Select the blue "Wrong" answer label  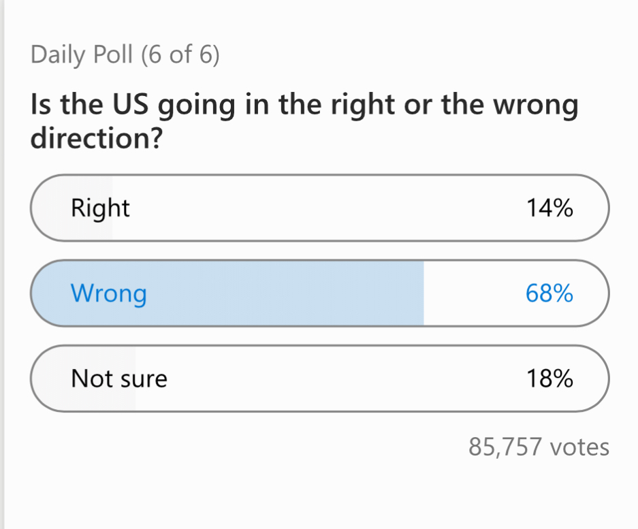[x=109, y=294]
